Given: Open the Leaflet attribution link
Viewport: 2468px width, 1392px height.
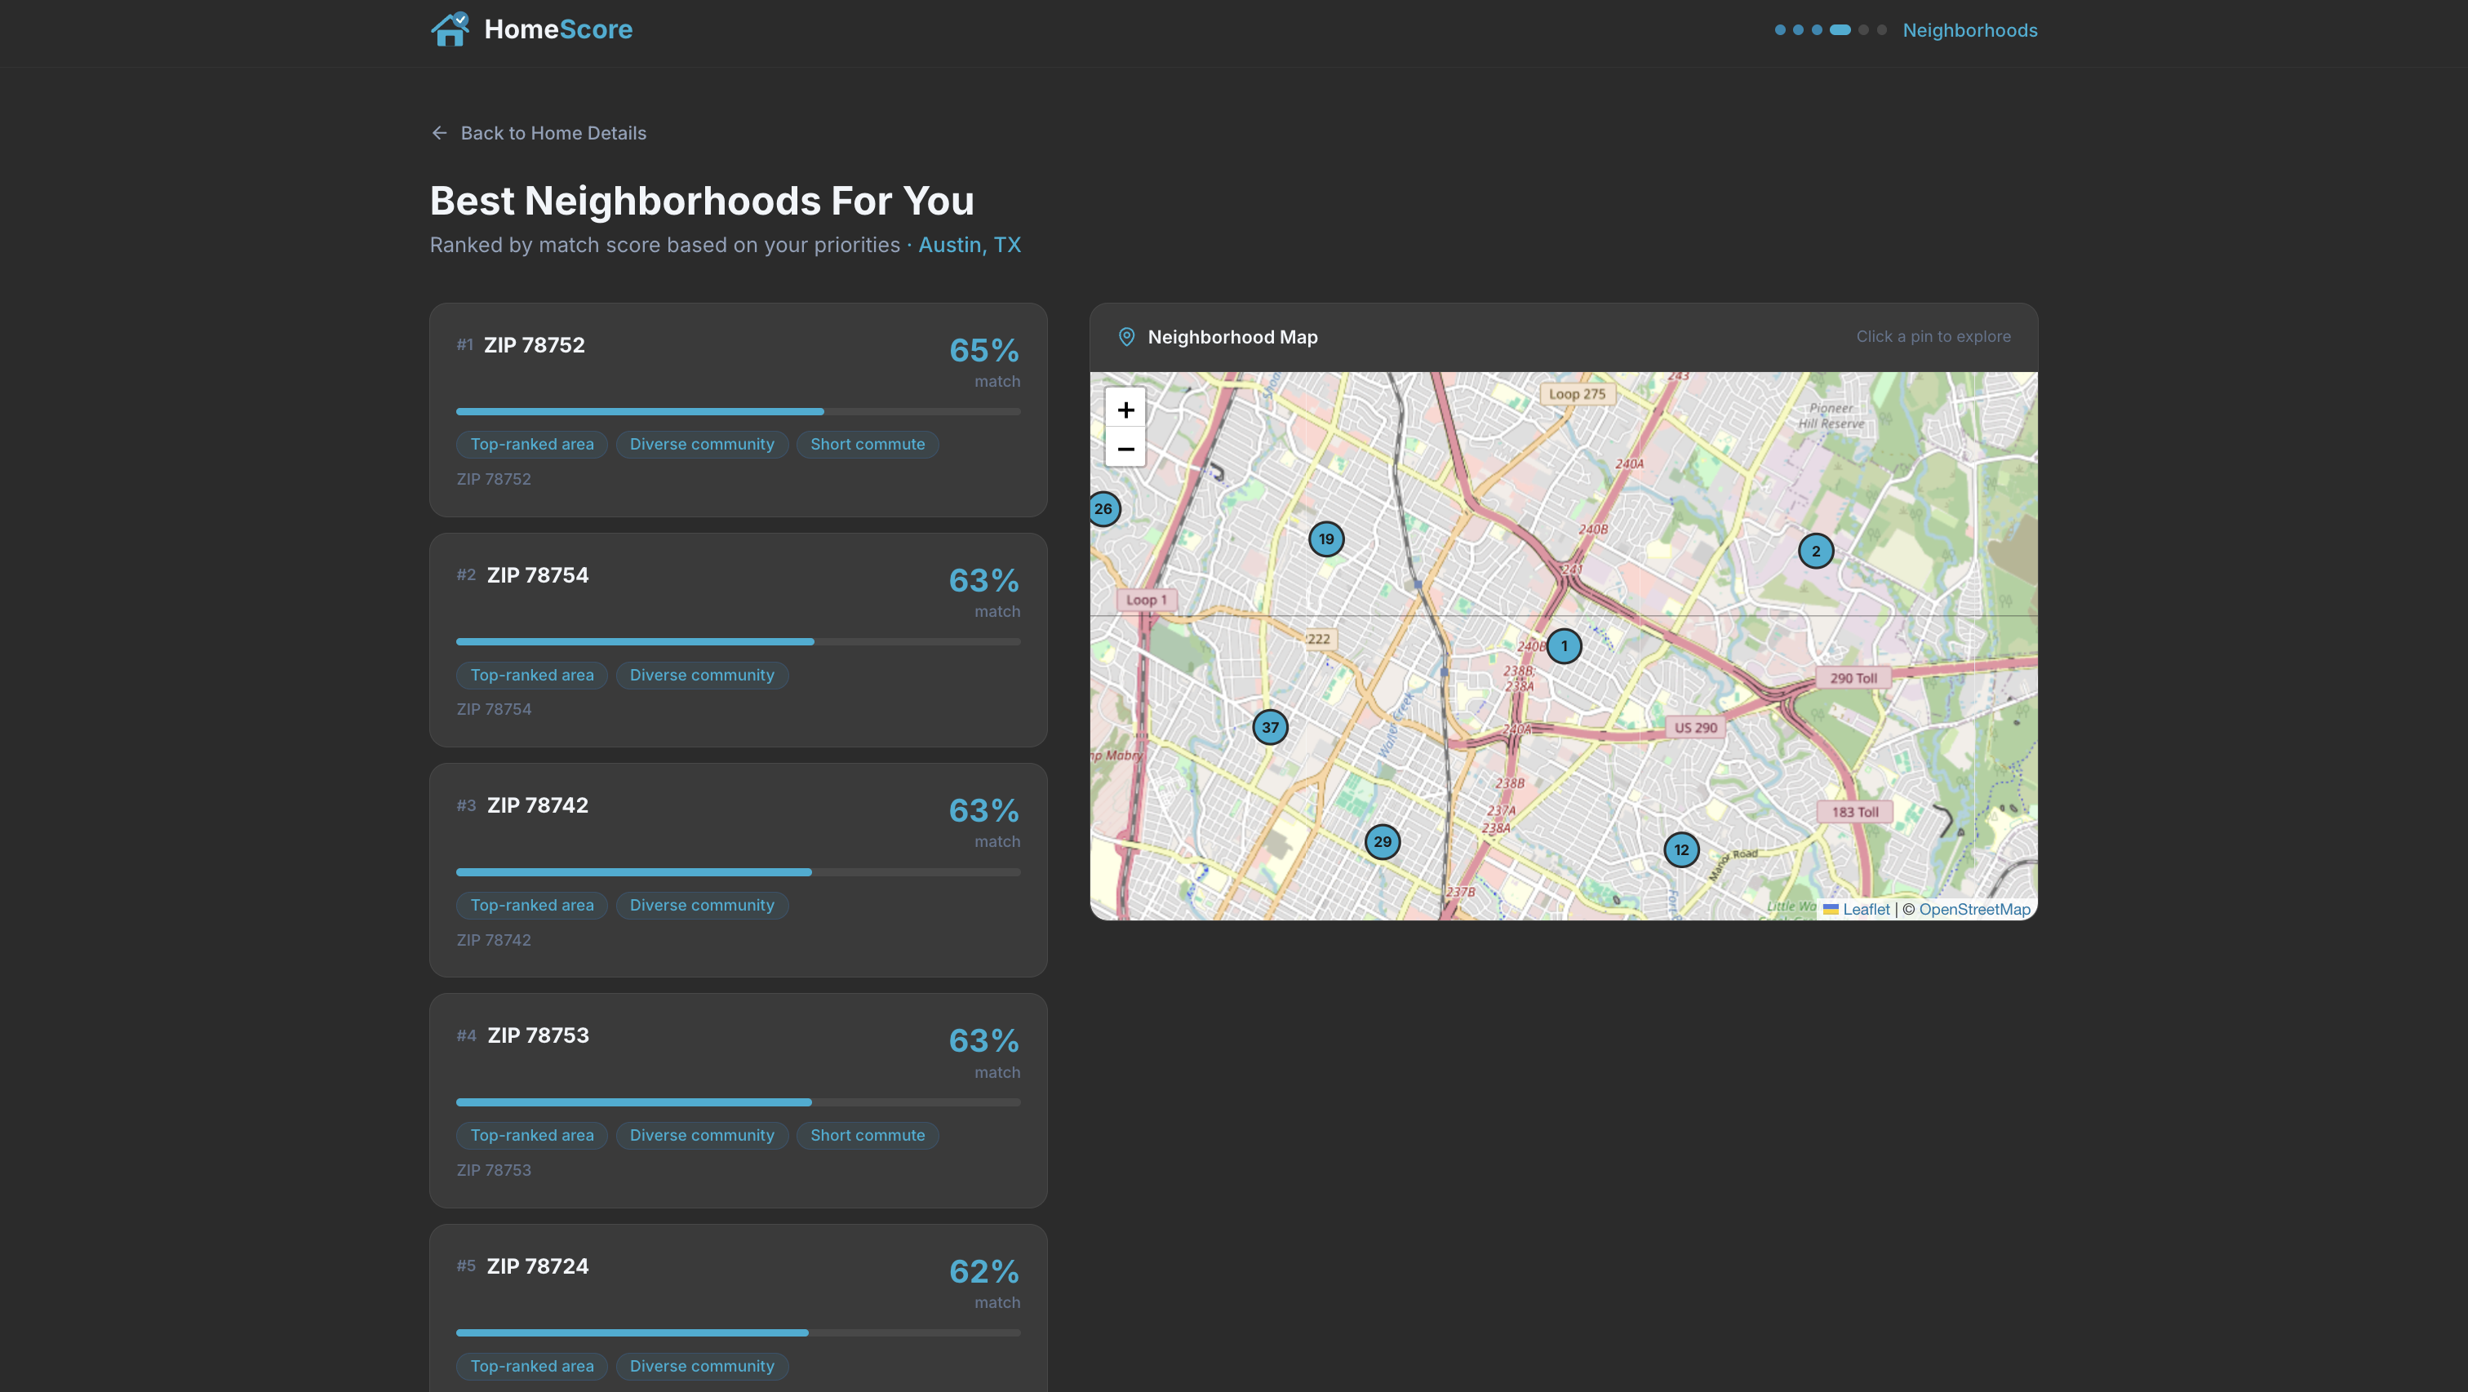Looking at the screenshot, I should tap(1866, 909).
